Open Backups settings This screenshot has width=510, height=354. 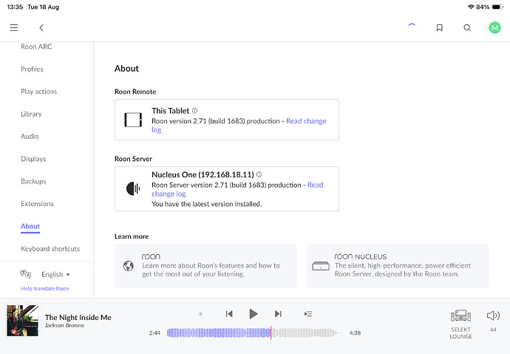pos(33,181)
